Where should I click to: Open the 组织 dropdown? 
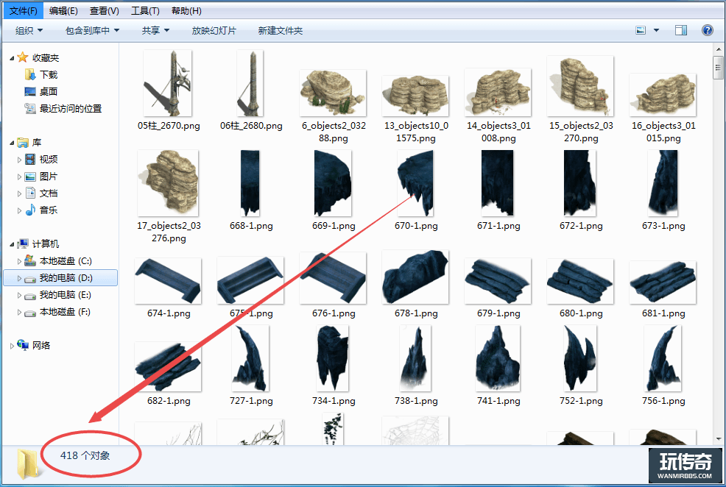(x=29, y=30)
